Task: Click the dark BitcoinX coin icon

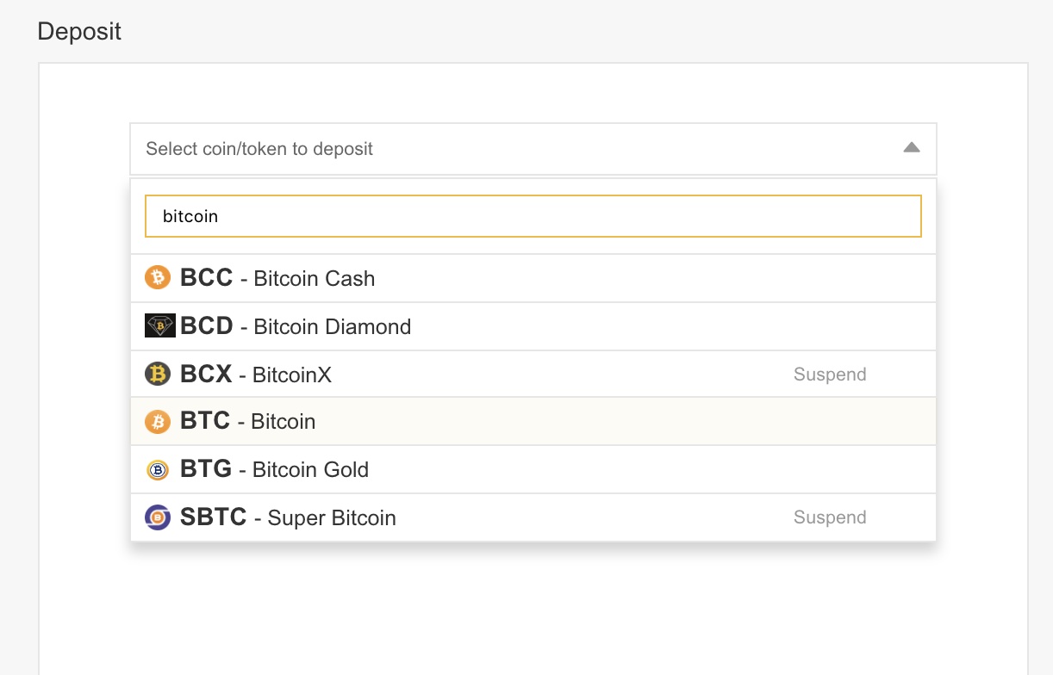Action: point(158,374)
